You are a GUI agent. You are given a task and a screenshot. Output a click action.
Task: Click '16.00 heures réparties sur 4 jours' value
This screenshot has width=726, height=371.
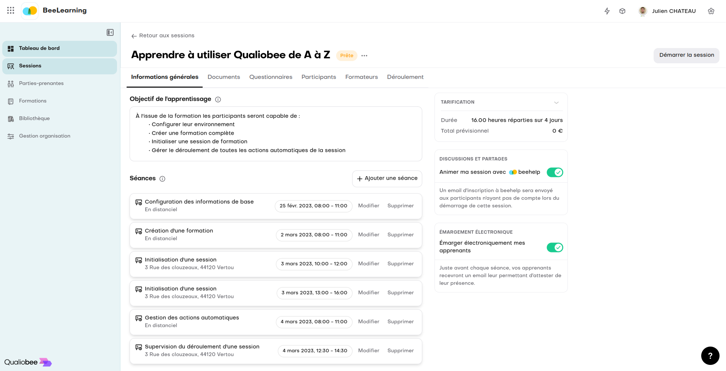click(517, 120)
